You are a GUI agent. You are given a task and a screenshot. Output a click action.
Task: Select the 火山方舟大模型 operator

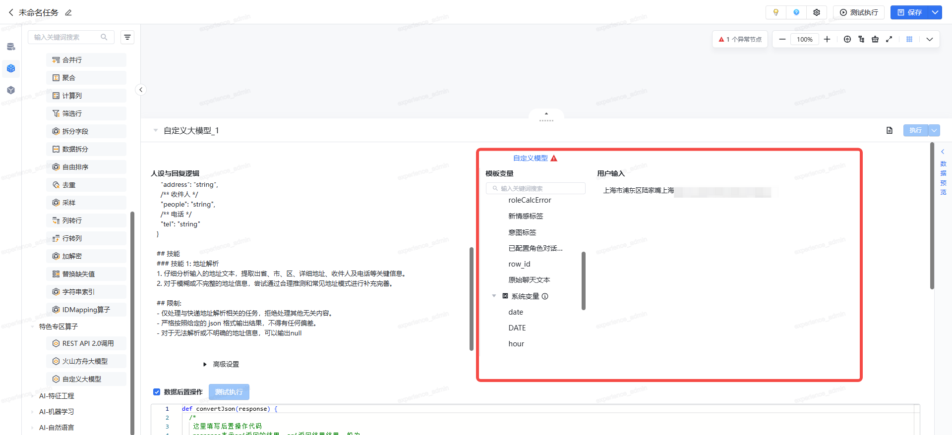86,361
